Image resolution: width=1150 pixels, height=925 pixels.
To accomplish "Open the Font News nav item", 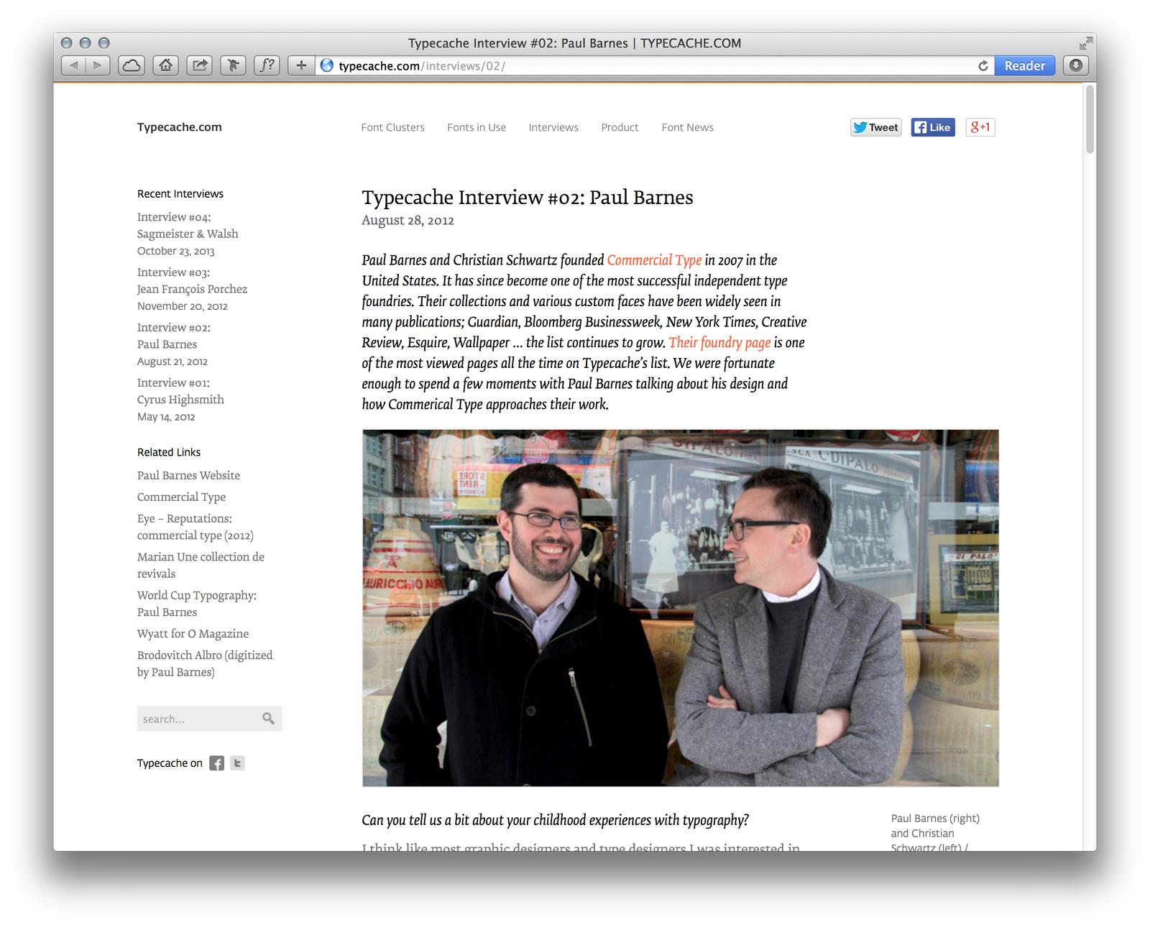I will tap(688, 127).
